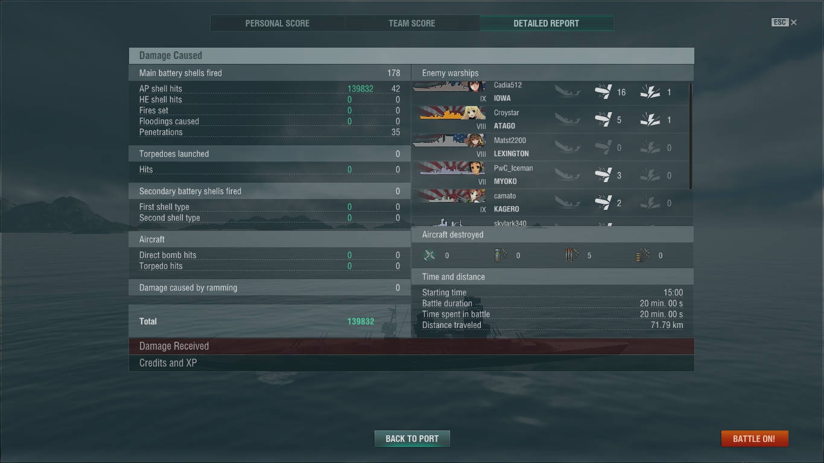Click the Croystar ATAGO ship portrait

point(449,113)
